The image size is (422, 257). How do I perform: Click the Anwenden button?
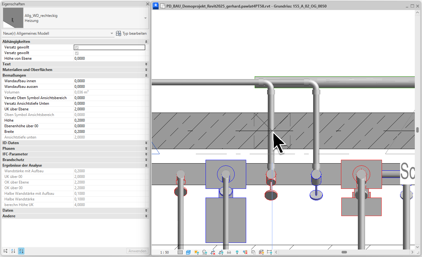(x=137, y=251)
